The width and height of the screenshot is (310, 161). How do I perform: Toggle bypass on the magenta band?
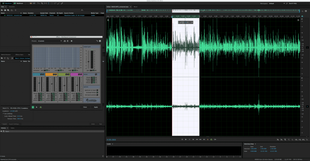81,74
